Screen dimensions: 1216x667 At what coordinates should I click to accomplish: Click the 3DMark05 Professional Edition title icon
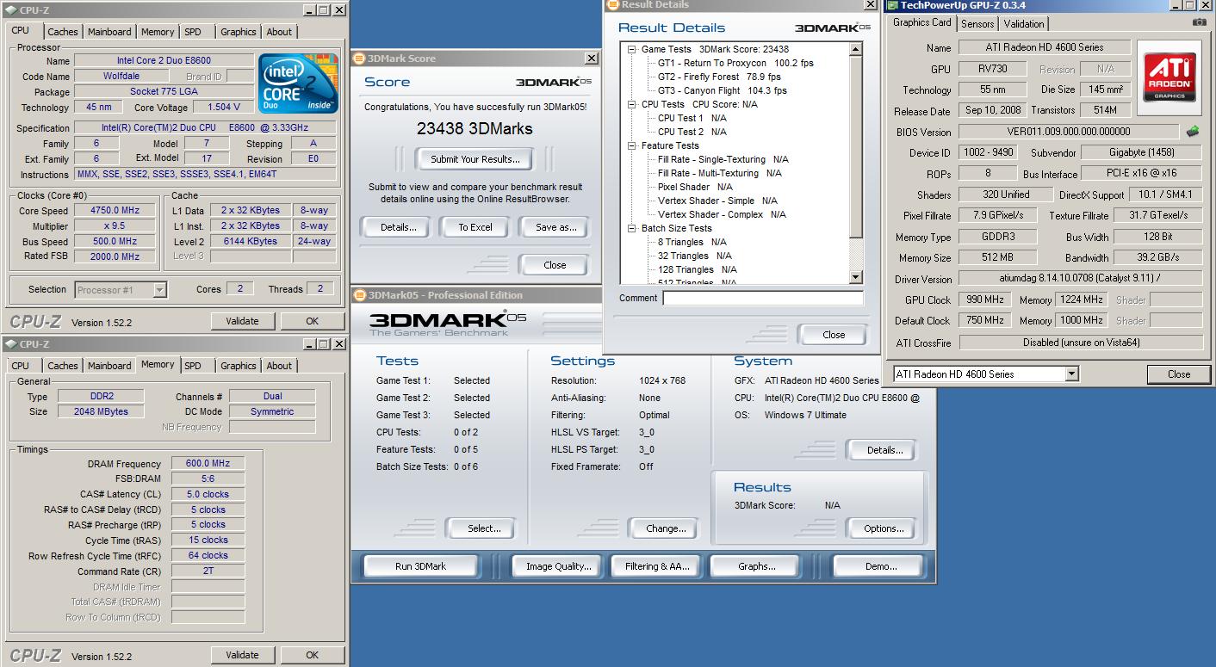359,295
